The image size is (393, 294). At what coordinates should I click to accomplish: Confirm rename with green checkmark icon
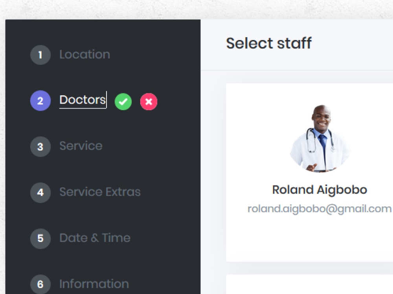click(123, 102)
